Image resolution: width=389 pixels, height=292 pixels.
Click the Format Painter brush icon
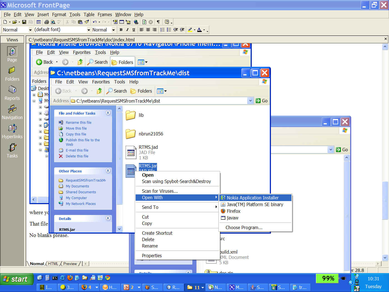coord(87,22)
